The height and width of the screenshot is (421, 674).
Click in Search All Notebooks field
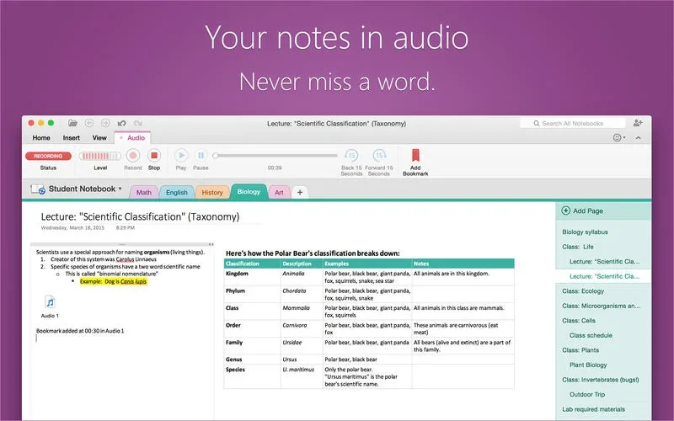573,123
